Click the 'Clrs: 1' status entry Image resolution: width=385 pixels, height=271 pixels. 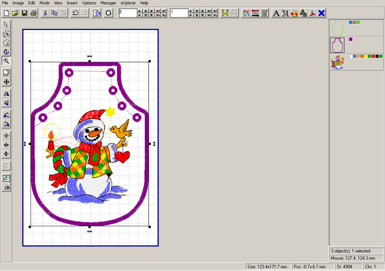point(370,267)
